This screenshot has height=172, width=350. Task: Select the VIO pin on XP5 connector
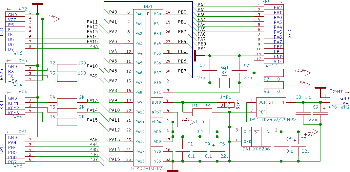coord(277,61)
